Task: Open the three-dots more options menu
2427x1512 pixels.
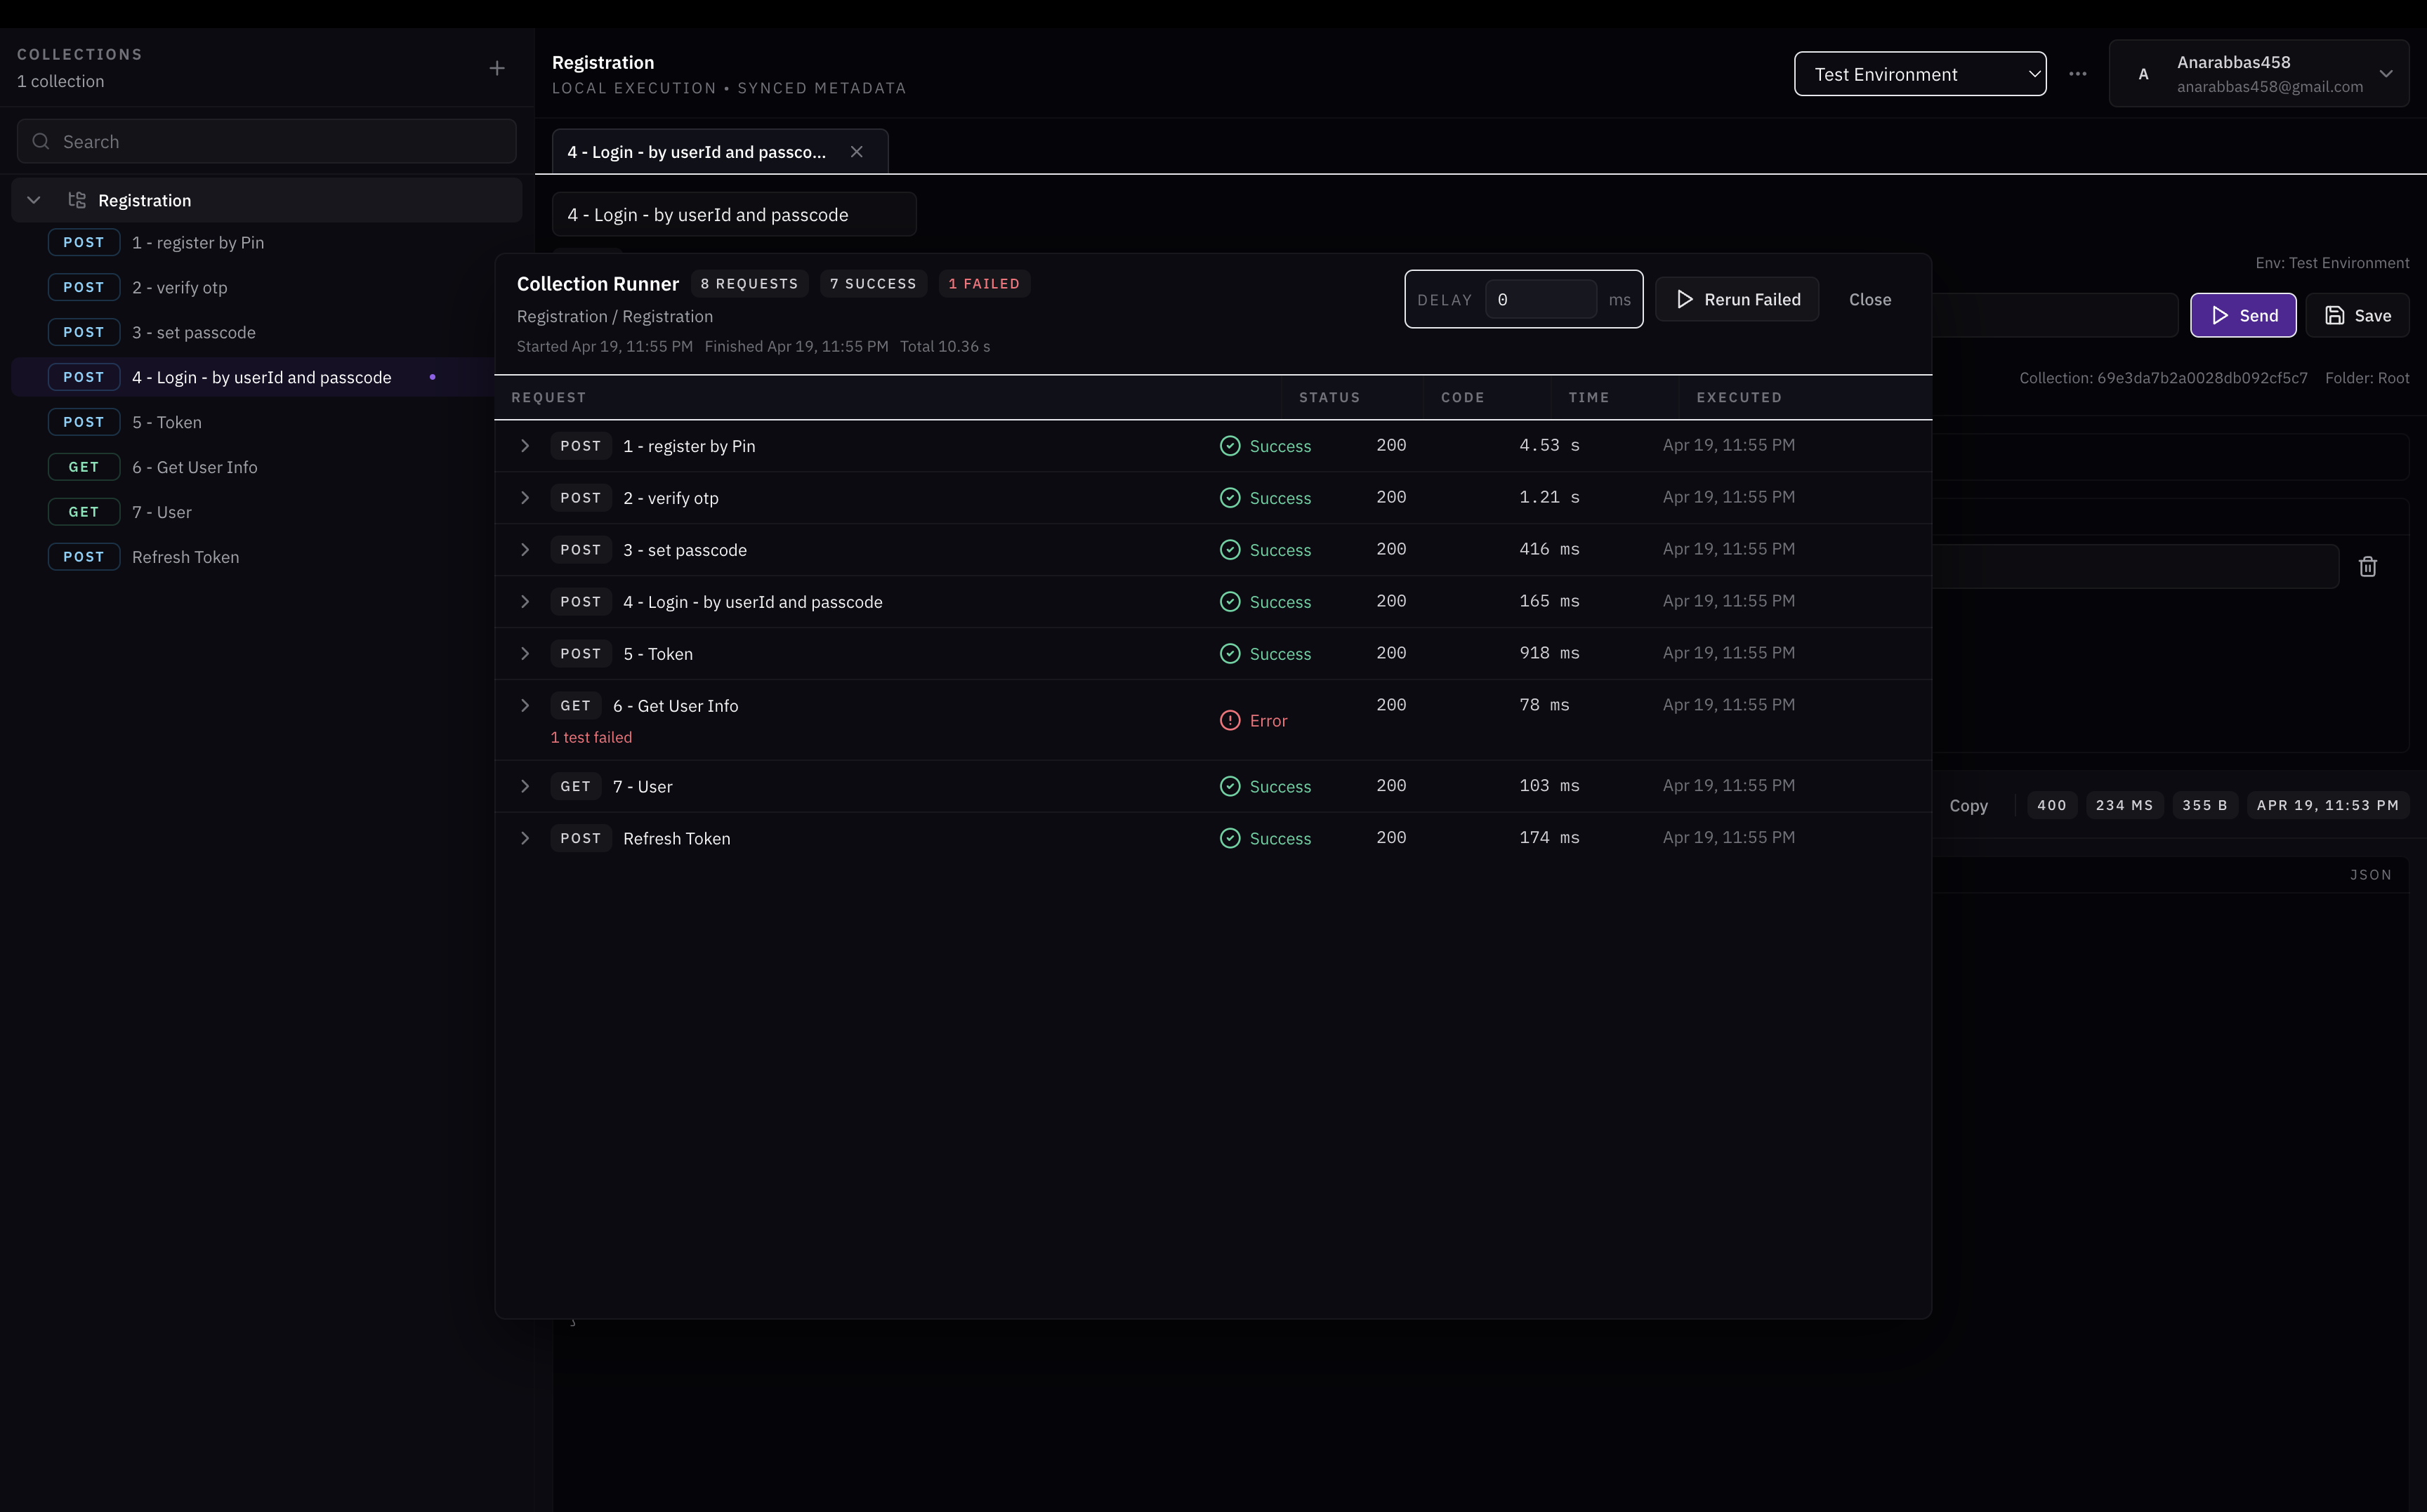Action: tap(2078, 74)
